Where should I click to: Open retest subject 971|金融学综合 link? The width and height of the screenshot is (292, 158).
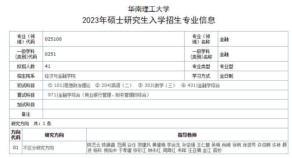(x=98, y=95)
